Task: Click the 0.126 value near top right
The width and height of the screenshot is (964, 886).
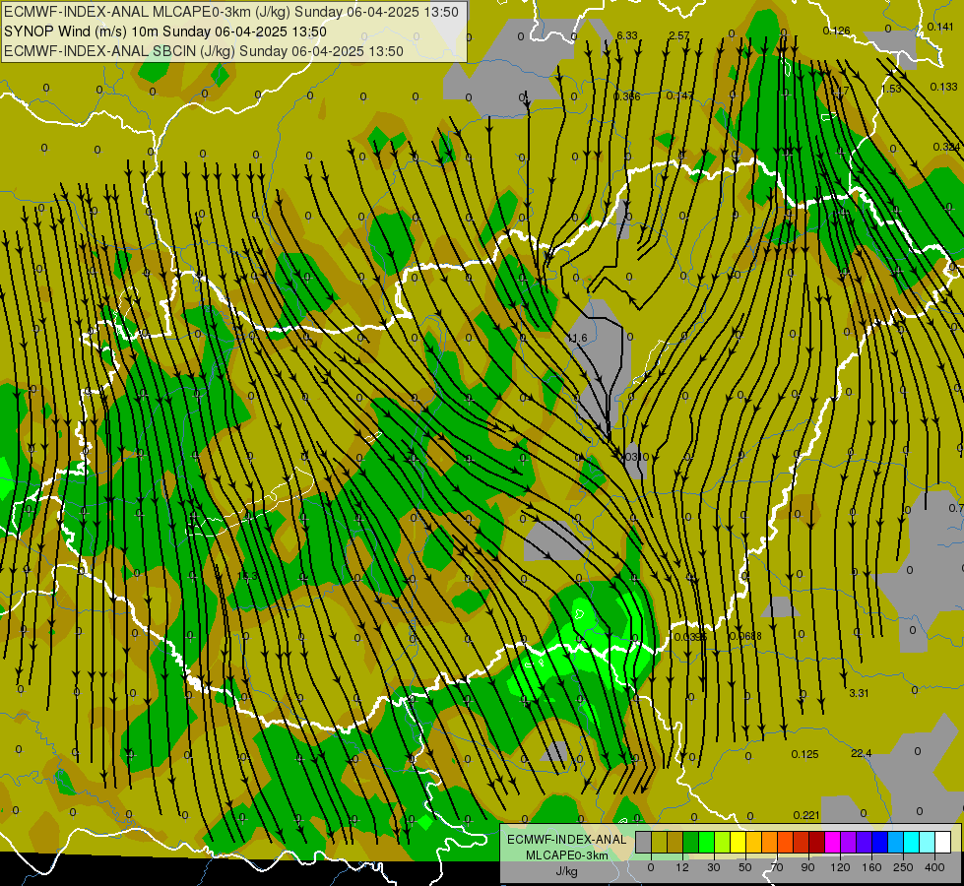Action: point(836,31)
